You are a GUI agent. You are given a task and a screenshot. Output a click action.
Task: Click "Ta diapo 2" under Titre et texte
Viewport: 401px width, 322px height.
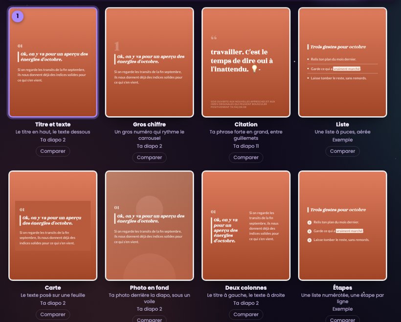pyautogui.click(x=53, y=140)
